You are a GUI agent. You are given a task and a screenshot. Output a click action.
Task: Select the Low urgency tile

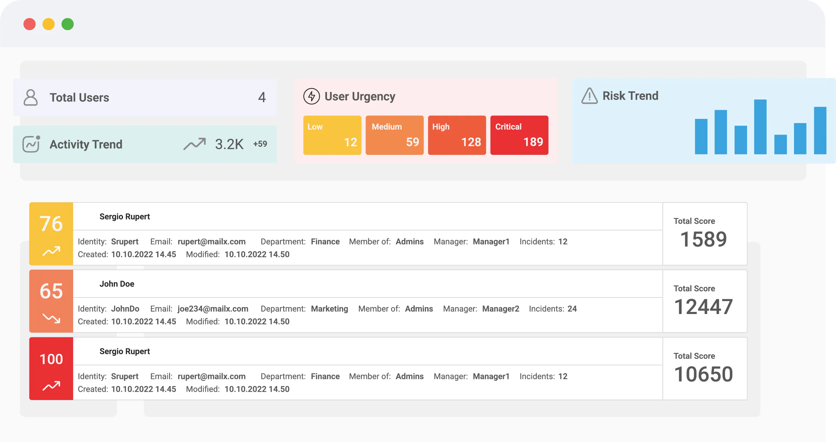332,135
